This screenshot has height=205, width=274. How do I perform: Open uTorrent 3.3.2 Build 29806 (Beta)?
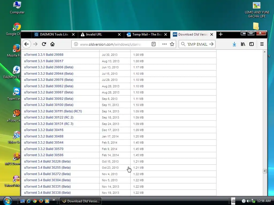point(49,67)
